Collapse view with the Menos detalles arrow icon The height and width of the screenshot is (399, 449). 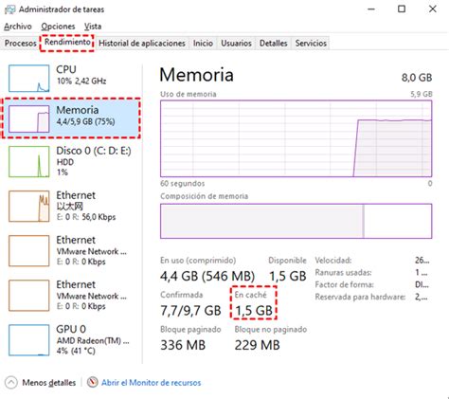point(11,383)
